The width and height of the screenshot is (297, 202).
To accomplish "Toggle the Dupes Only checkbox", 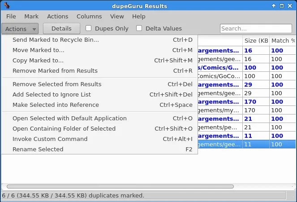I will [89, 28].
